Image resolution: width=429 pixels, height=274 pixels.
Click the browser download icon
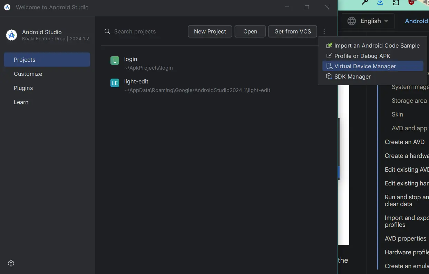380,2
